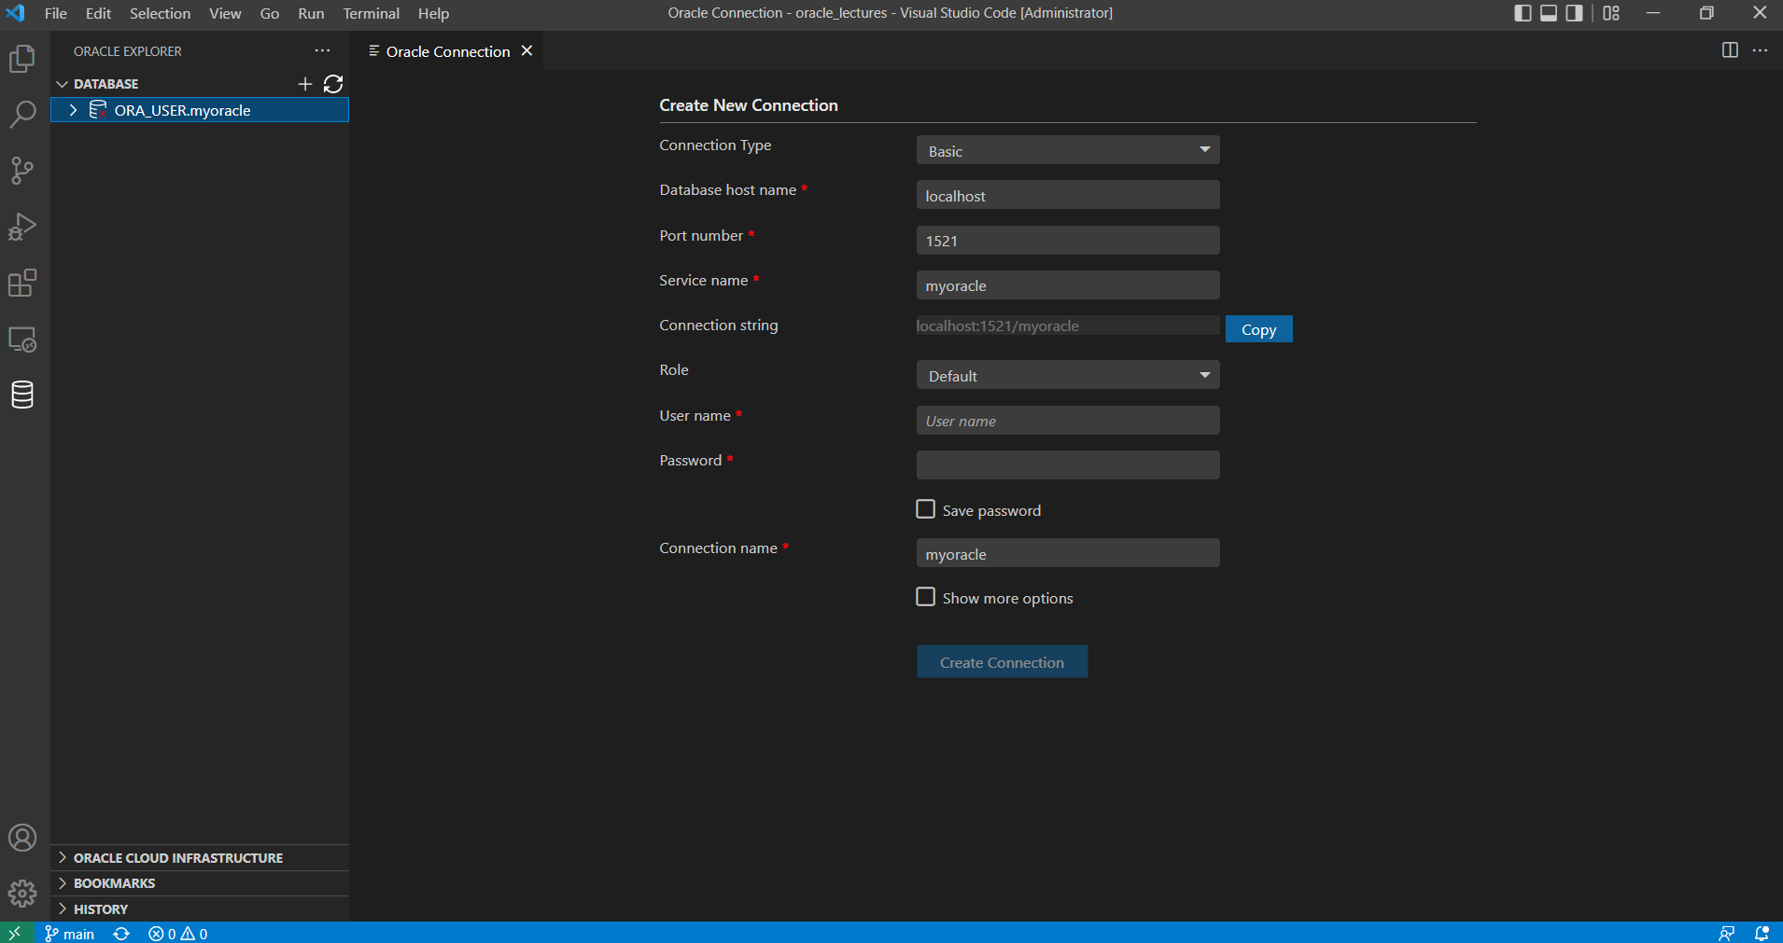
Task: Focus the Port number field
Action: pos(1068,240)
